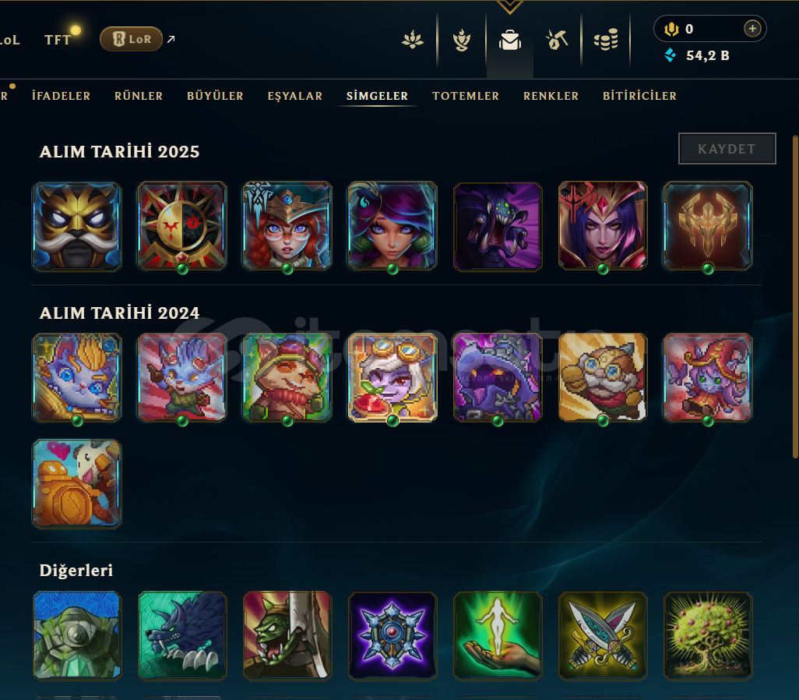Click the vertical scrollbar on the right
Screen dimensions: 799x700
795,296
